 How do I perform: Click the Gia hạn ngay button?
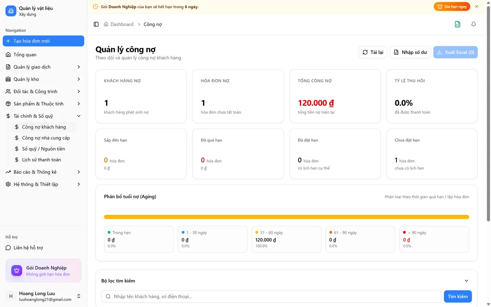[452, 7]
